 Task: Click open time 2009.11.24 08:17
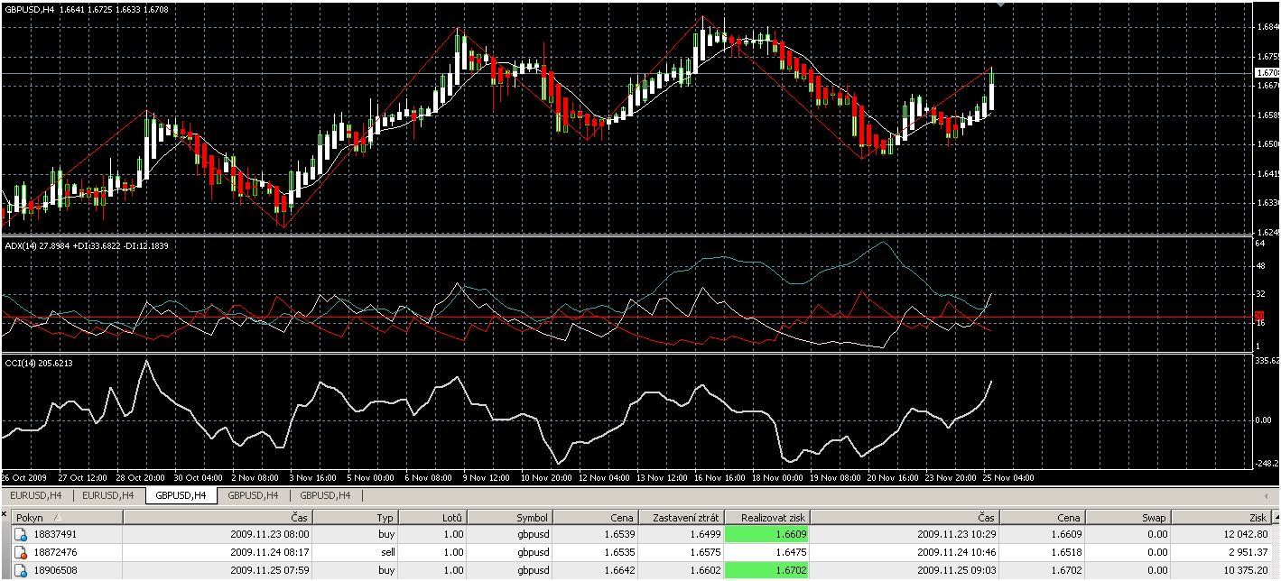click(x=269, y=552)
